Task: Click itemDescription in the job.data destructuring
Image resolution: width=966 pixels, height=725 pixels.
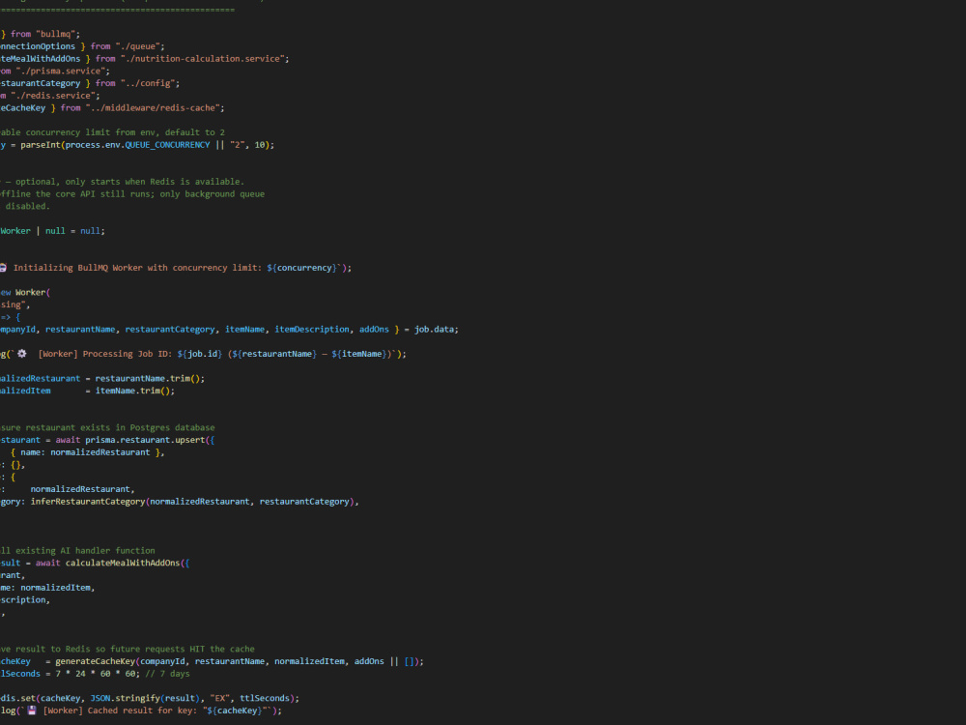Action: (312, 330)
